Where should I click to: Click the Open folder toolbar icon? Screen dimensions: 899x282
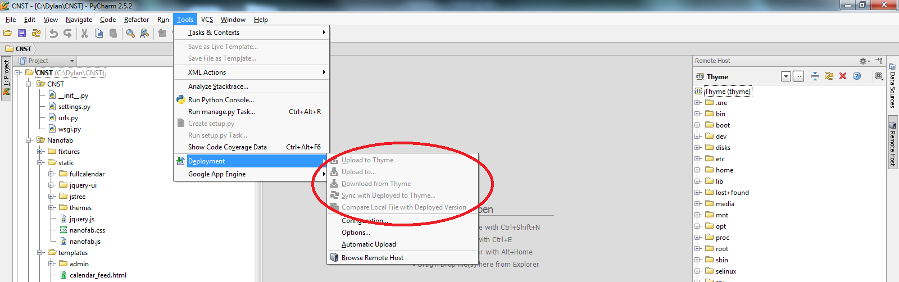pos(8,34)
